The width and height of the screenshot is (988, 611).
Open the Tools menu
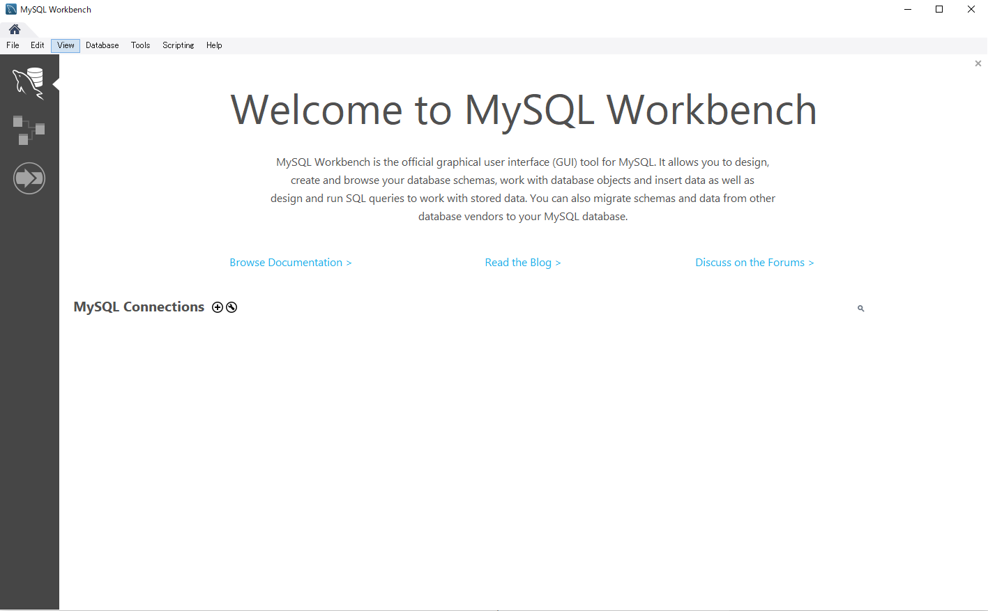140,45
